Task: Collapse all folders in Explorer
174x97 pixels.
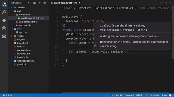Action: pyautogui.click(x=45, y=3)
